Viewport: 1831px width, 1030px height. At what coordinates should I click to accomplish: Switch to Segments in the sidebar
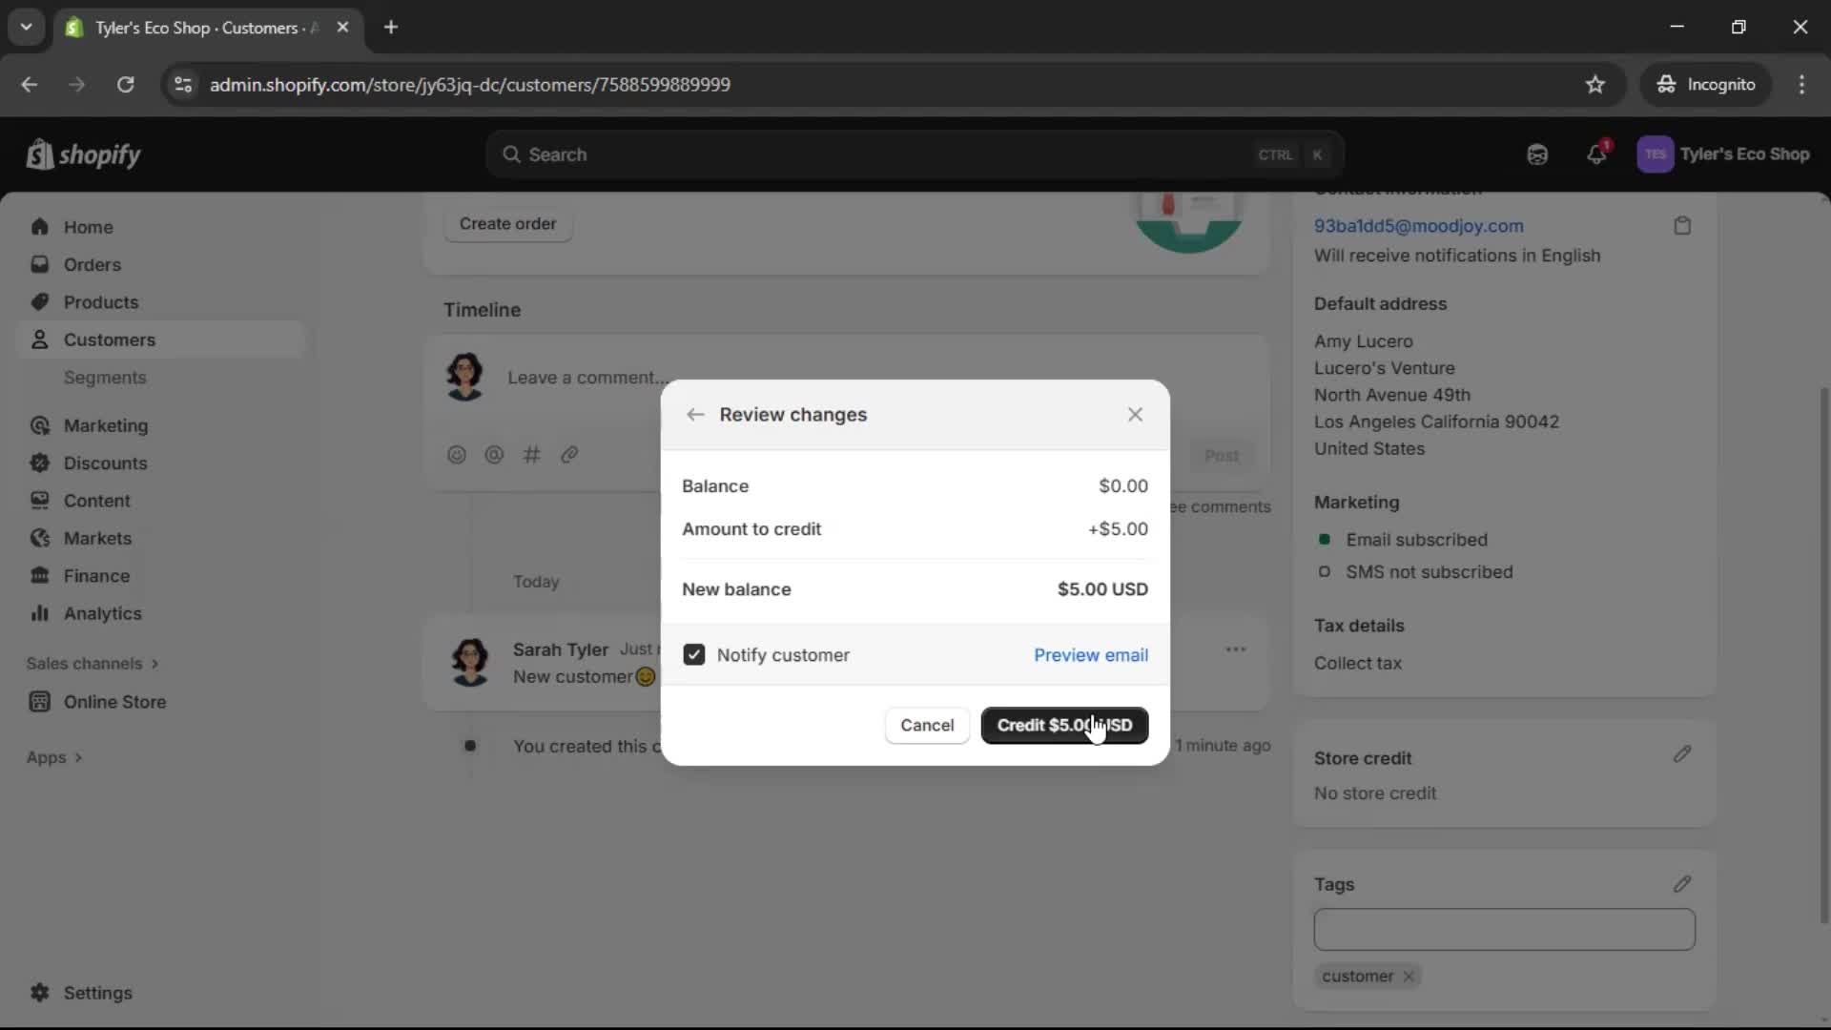(x=106, y=378)
